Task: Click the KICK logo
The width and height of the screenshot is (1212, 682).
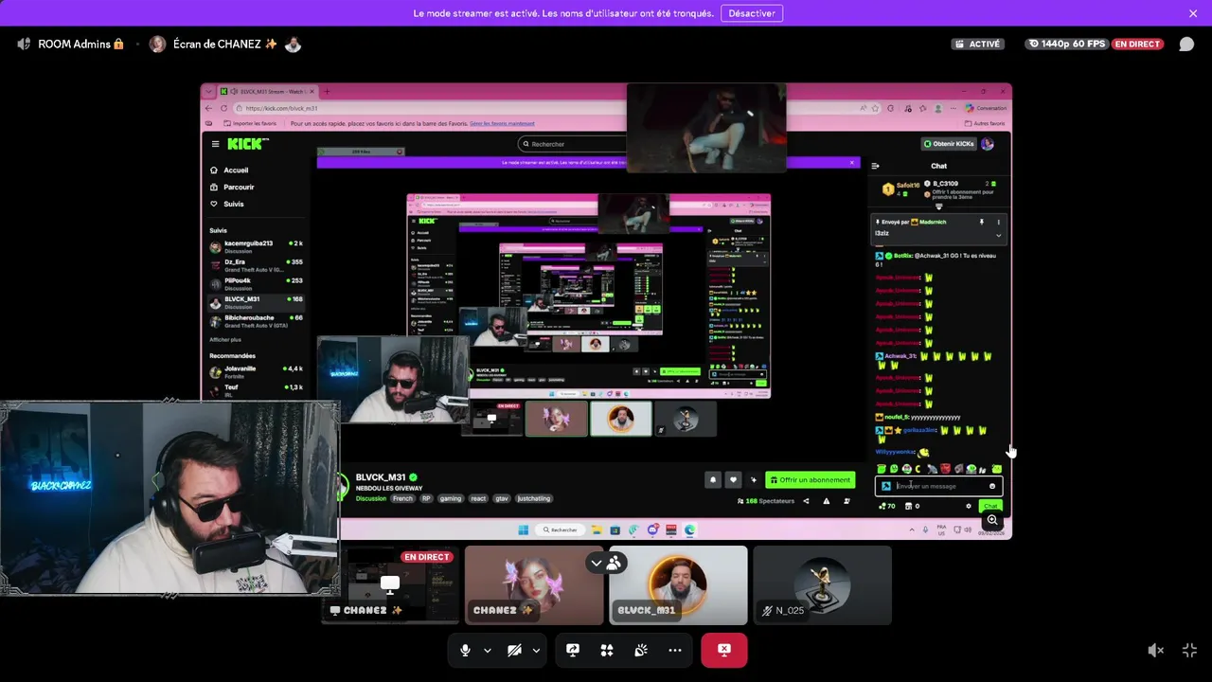Action: (246, 144)
